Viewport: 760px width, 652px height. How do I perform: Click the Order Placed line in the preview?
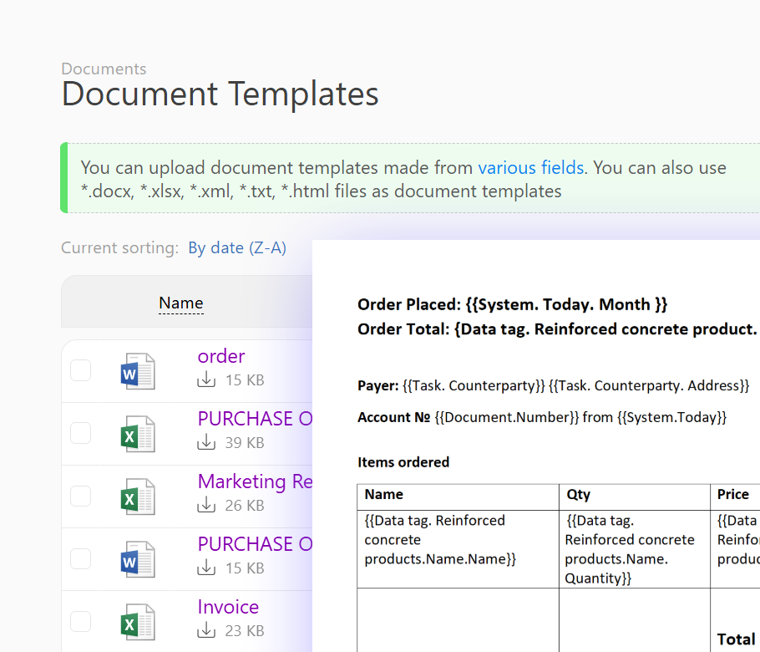[512, 304]
